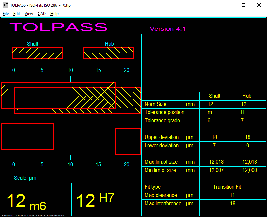Click the lower-right hub hatch rectangle
This screenshot has height=217, width=267.
[128, 141]
